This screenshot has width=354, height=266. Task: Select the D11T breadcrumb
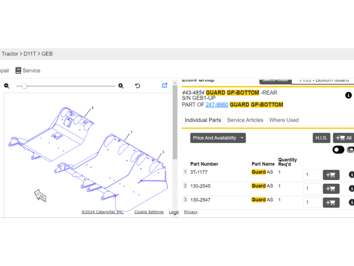click(x=30, y=54)
